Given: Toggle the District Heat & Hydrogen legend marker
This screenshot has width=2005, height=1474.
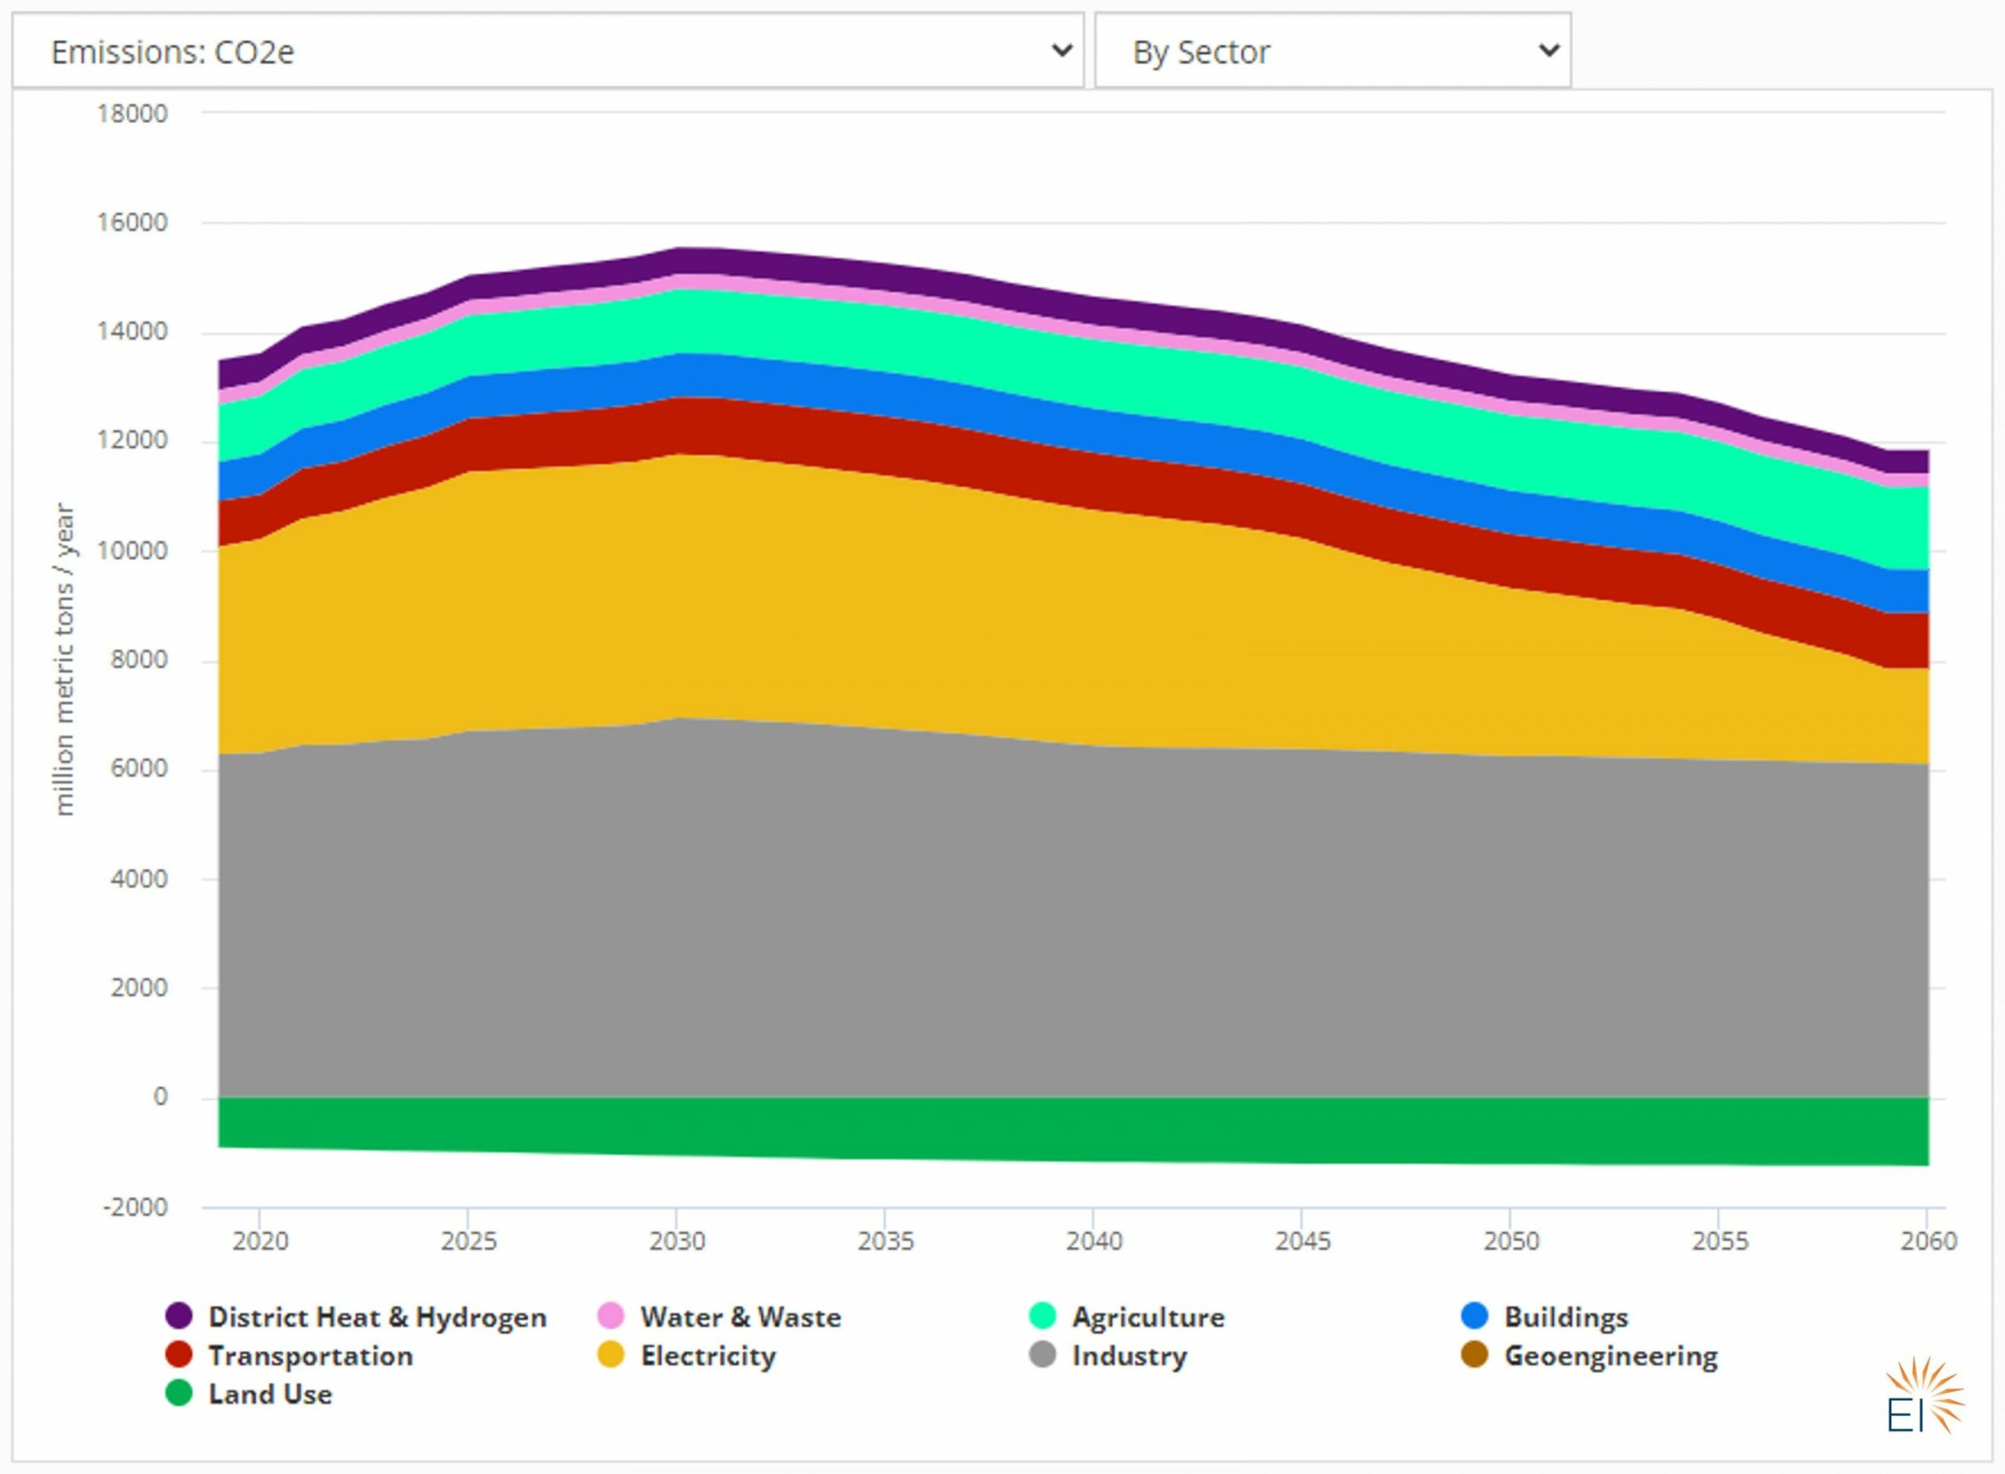Looking at the screenshot, I should pyautogui.click(x=179, y=1316).
